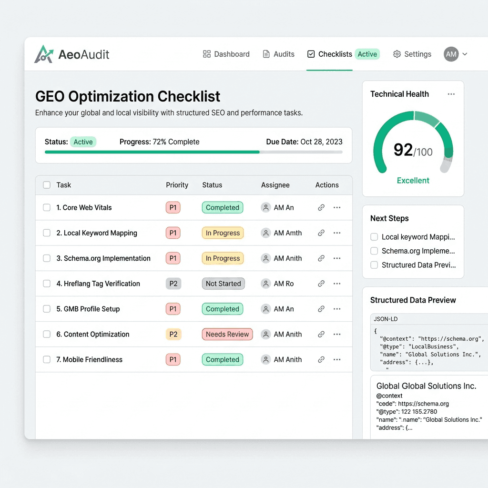This screenshot has height=488, width=488.
Task: Click the AM user avatar
Action: point(451,54)
